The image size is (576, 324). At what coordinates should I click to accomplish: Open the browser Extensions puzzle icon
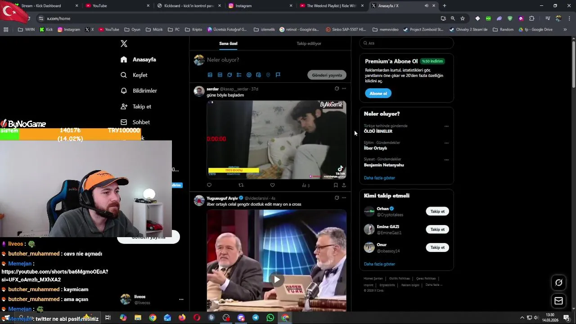(531, 18)
